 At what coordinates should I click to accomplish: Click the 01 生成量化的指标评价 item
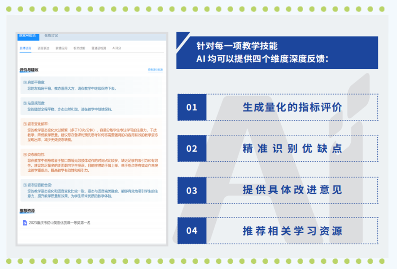click(x=277, y=107)
